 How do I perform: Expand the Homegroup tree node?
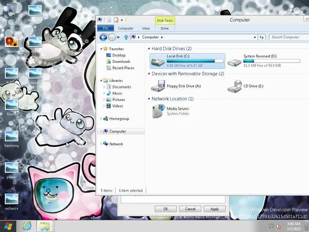click(x=101, y=118)
